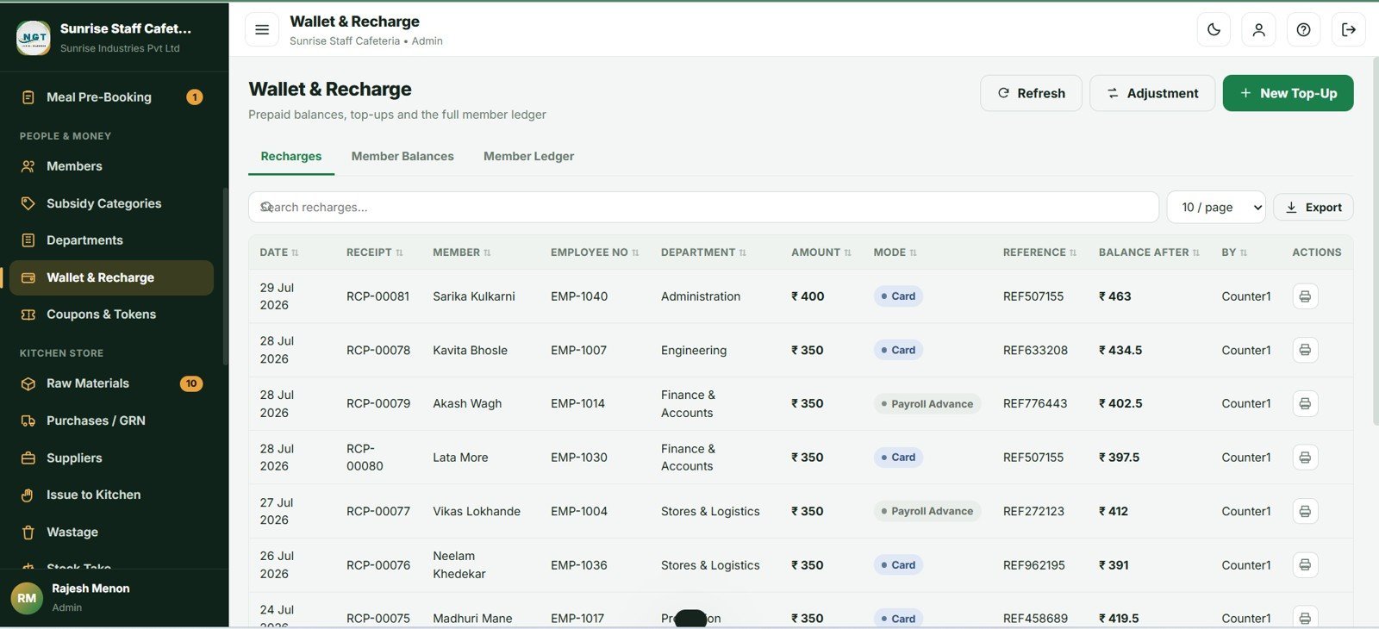Image resolution: width=1379 pixels, height=629 pixels.
Task: Sort by the AMOUNT column
Action: tap(821, 252)
